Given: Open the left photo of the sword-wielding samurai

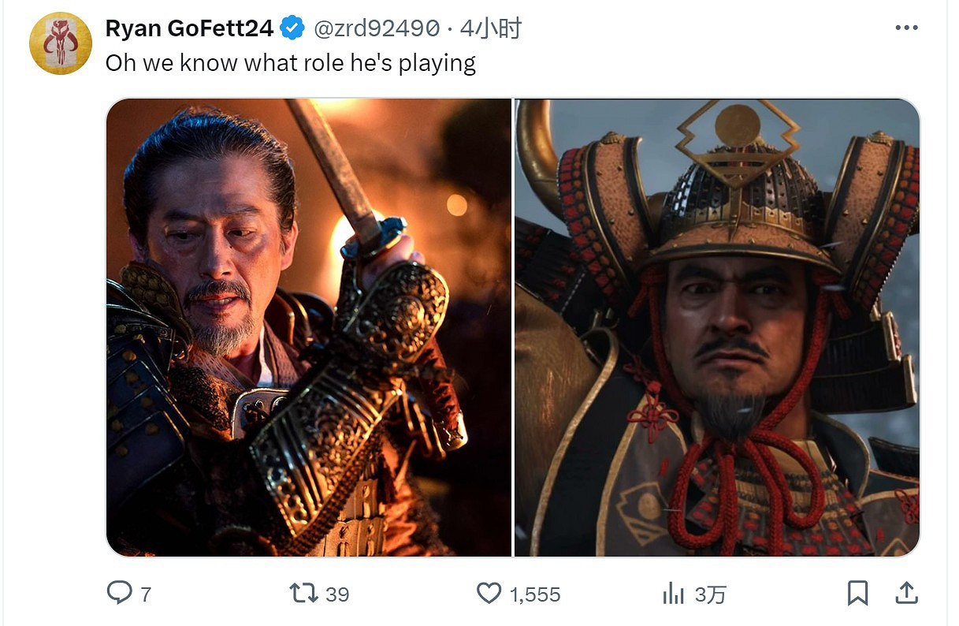Looking at the screenshot, I should 309,327.
